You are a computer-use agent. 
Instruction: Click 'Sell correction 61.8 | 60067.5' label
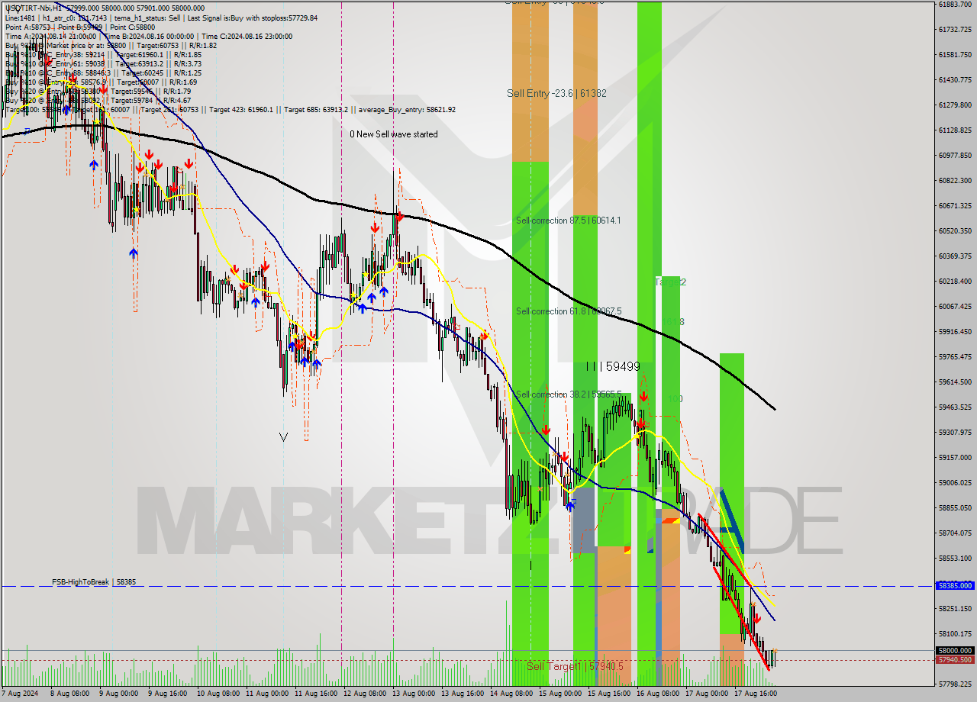click(569, 311)
